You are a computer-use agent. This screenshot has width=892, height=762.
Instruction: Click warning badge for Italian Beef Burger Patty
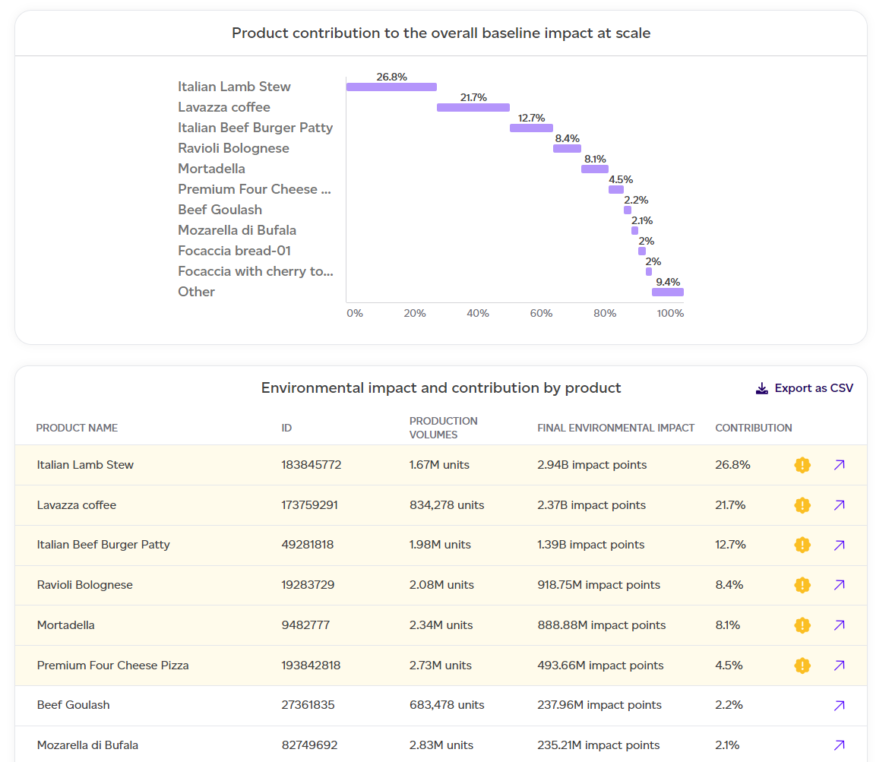tap(802, 545)
